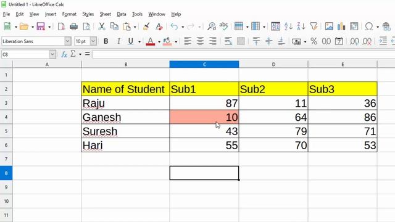Open the Format menu

pyautogui.click(x=69, y=14)
